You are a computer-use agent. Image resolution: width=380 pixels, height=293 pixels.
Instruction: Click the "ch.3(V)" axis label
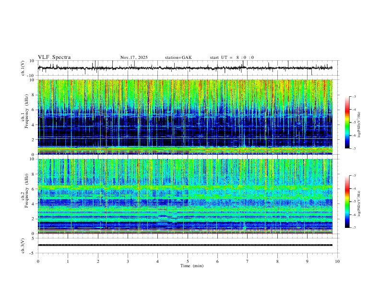pos(23,246)
